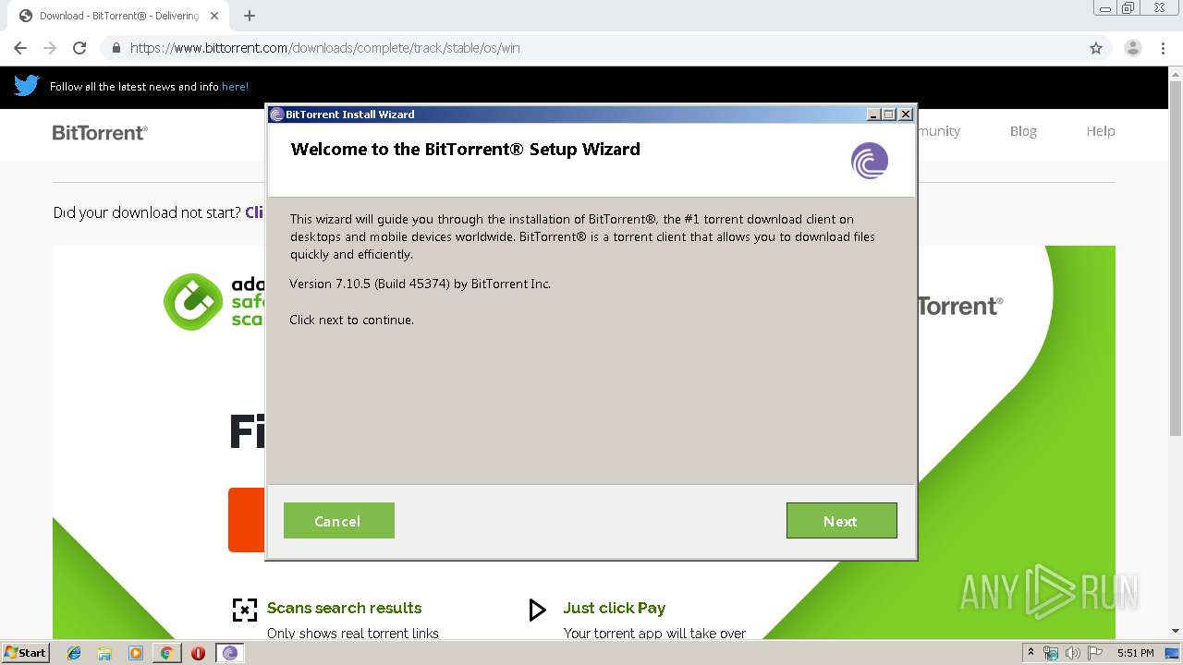Reload the BitTorrent download page
The image size is (1183, 665).
pyautogui.click(x=79, y=48)
